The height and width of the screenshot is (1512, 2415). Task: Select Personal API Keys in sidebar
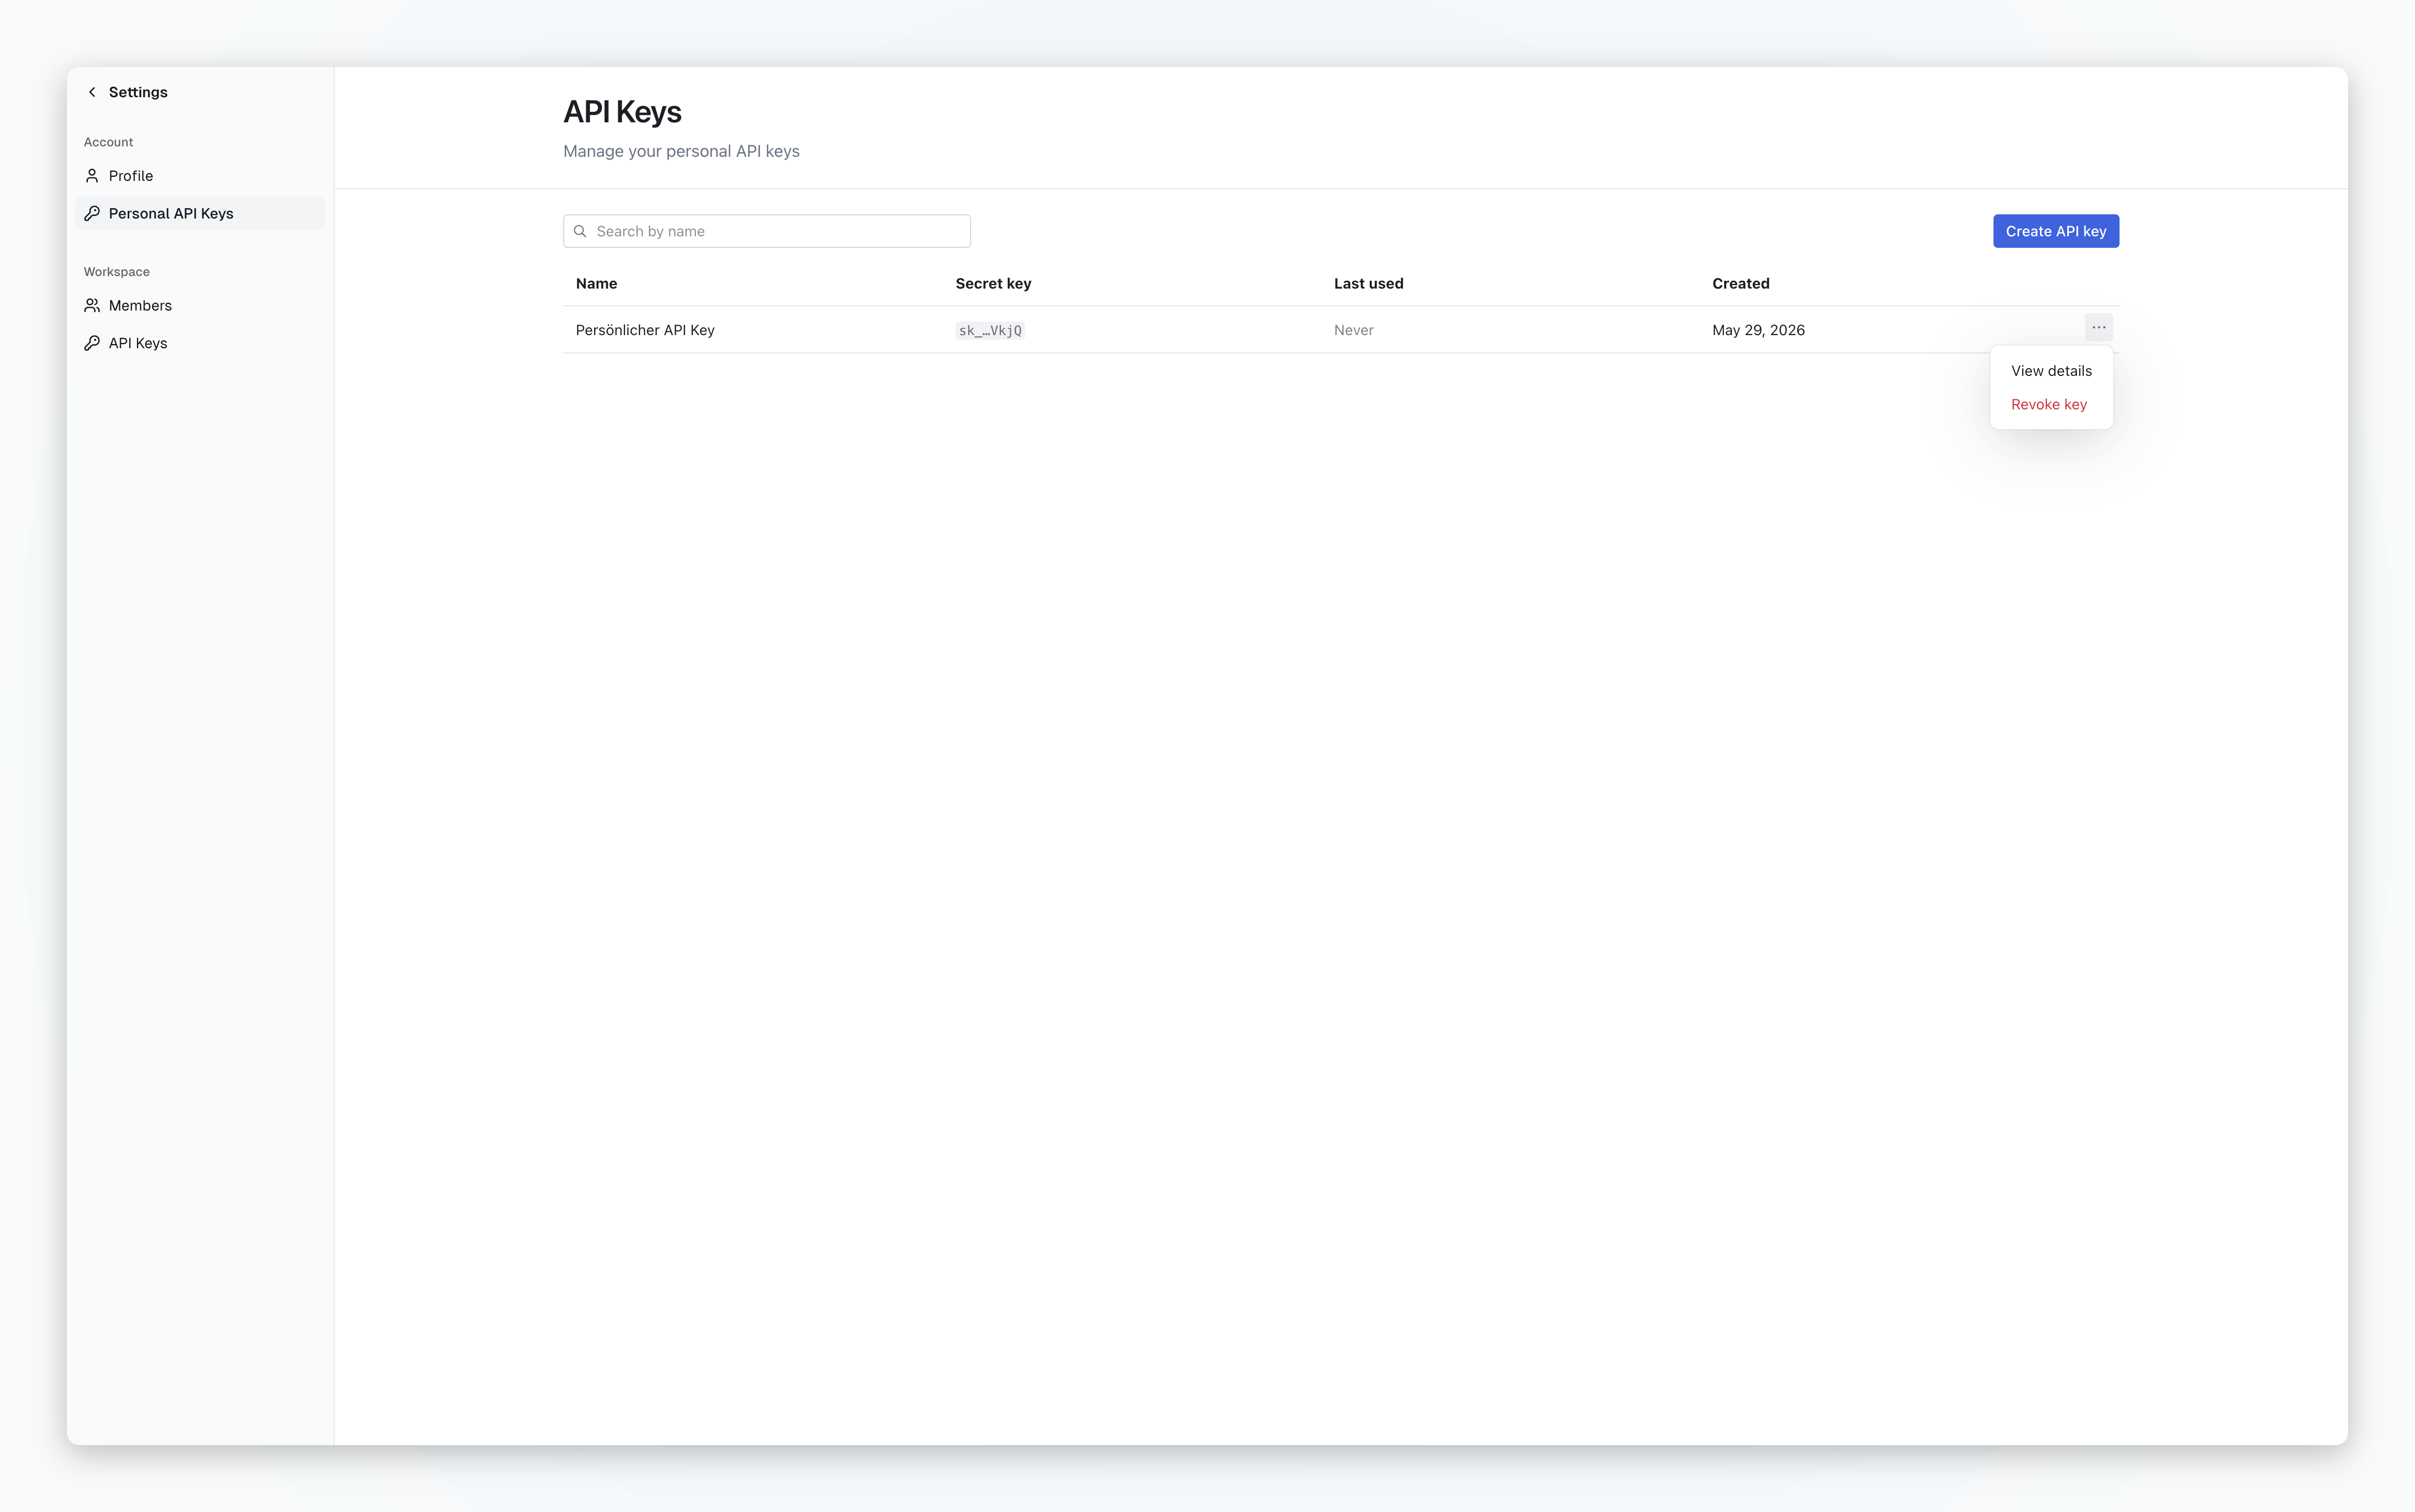pyautogui.click(x=200, y=214)
